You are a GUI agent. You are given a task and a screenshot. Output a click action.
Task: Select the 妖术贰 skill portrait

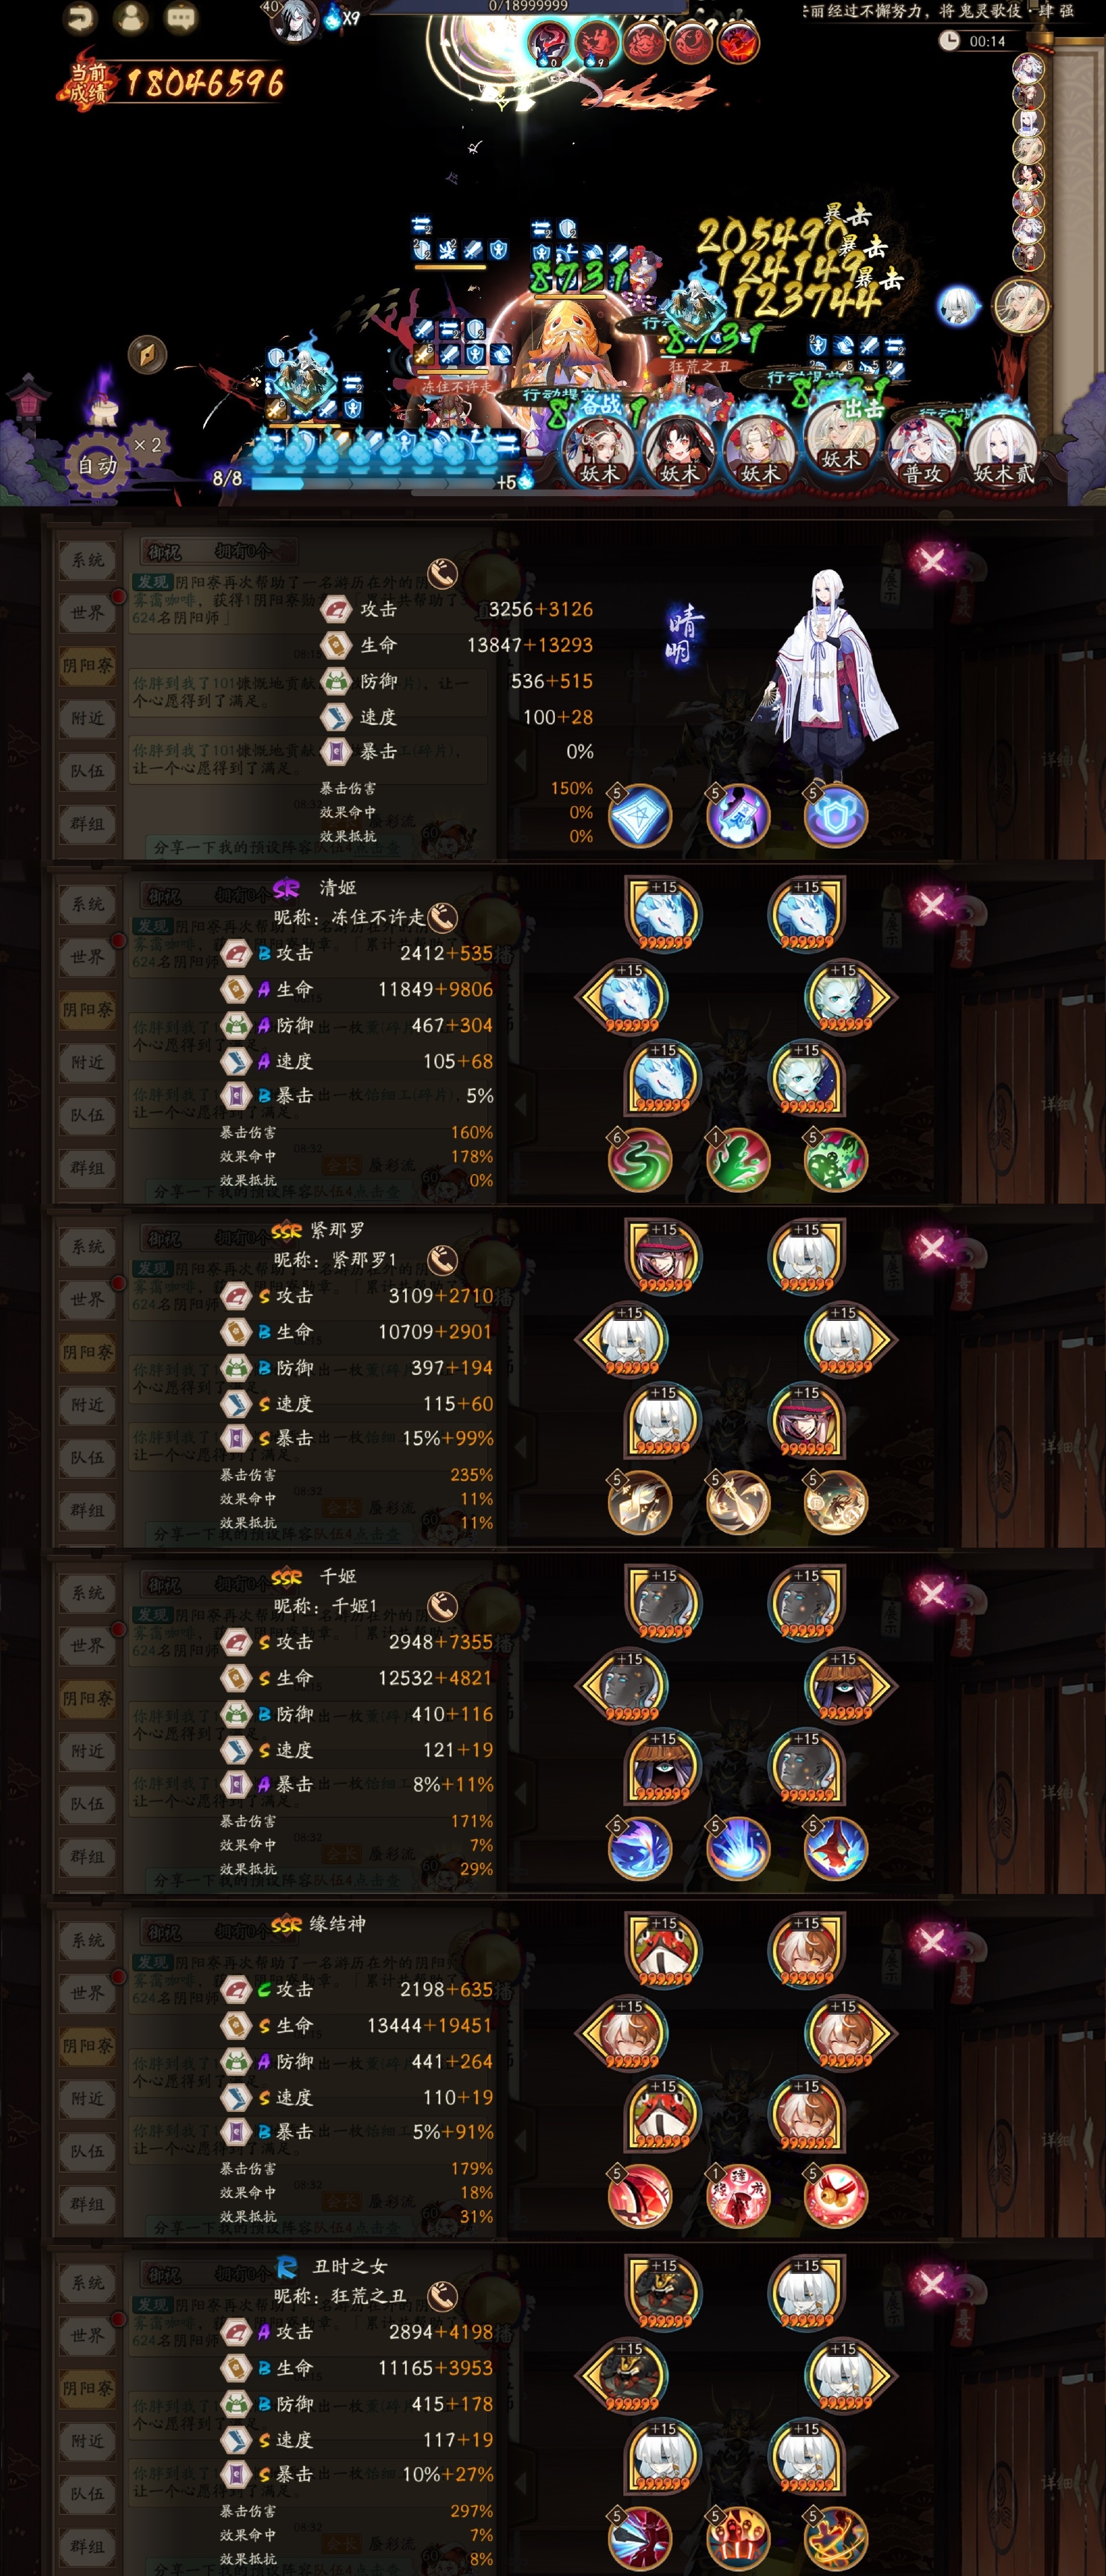(x=1003, y=451)
